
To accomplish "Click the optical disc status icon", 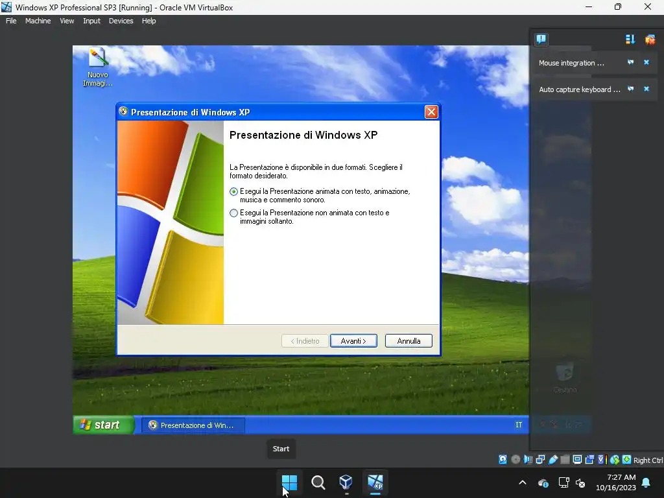I will point(516,460).
